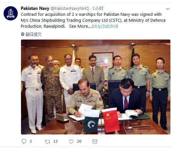Like the tweet with the heart icon
Screen dimensions: 173x150
click(x=71, y=141)
